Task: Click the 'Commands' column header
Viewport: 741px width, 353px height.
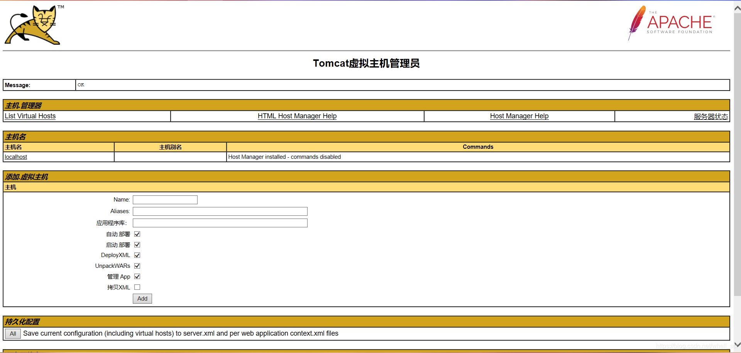Action: 478,147
